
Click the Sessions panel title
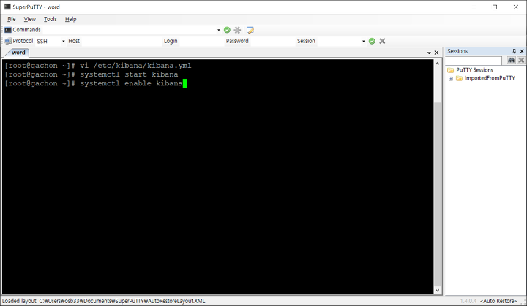tap(457, 51)
